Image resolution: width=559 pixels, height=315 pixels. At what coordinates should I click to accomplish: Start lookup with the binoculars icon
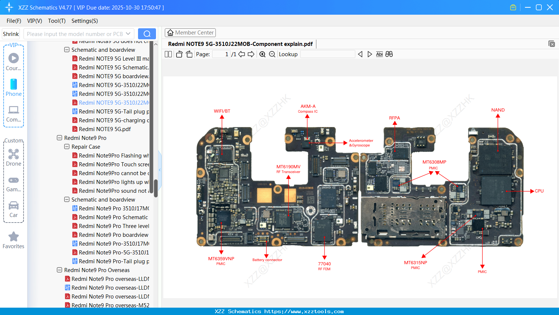click(389, 54)
